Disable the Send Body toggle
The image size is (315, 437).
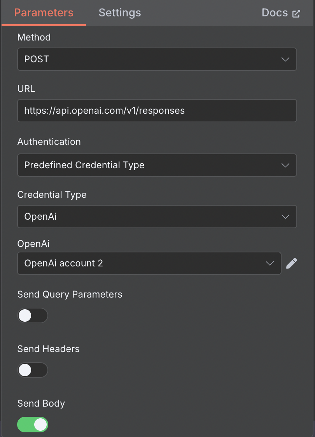coord(33,425)
